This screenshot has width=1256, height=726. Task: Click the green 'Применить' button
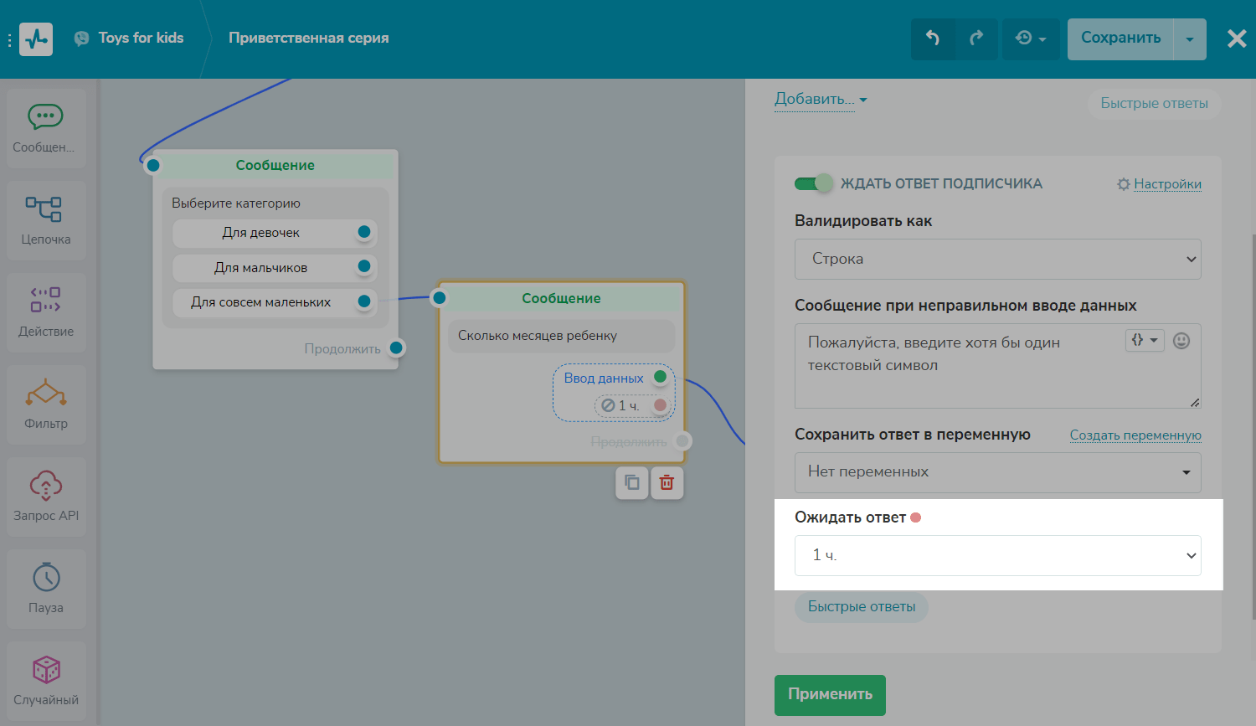tap(830, 694)
